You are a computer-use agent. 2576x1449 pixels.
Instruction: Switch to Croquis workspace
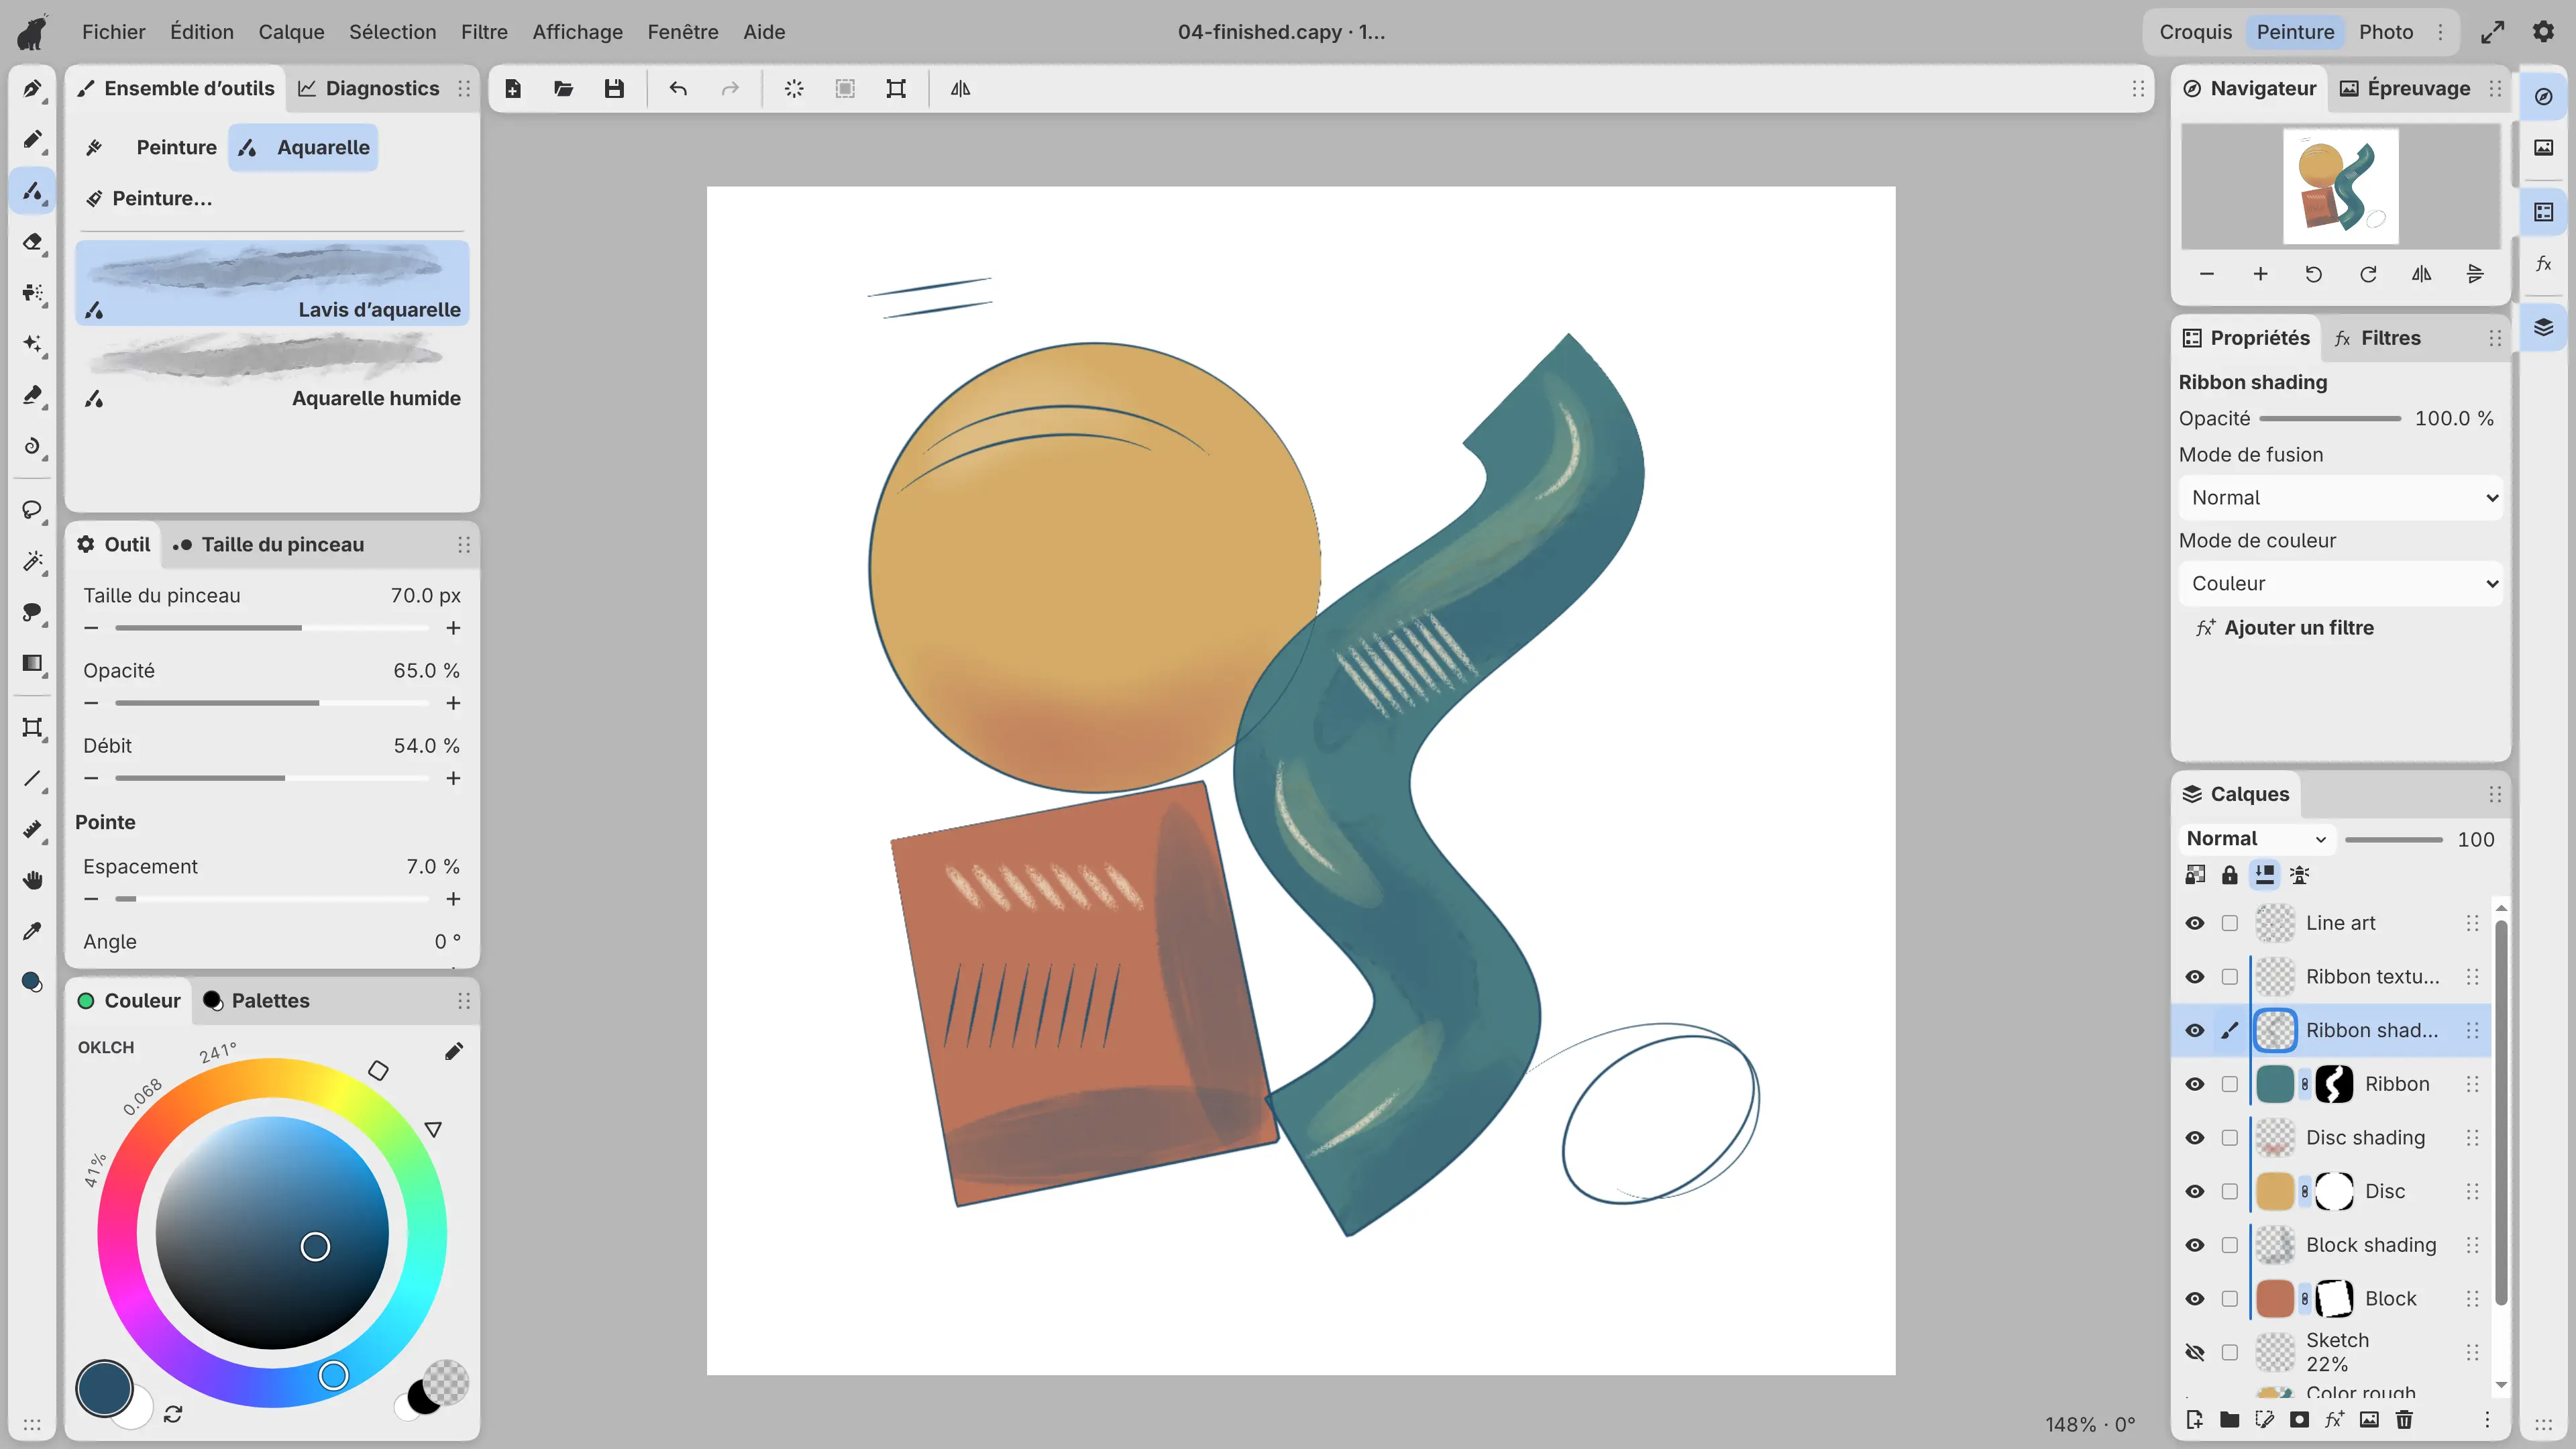[x=2195, y=32]
